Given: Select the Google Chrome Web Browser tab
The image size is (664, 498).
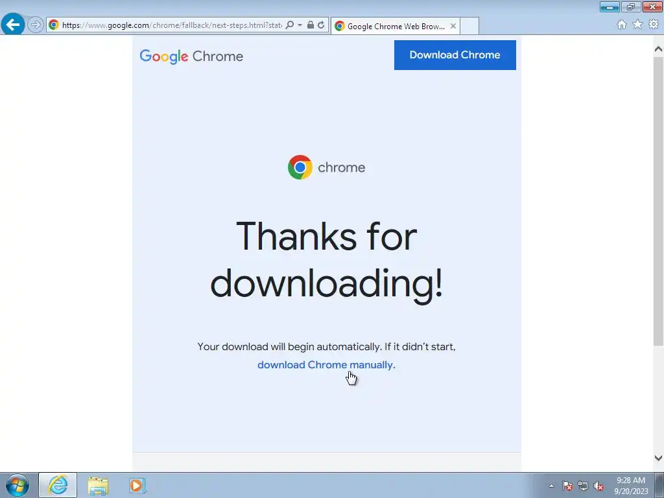Looking at the screenshot, I should tap(395, 26).
